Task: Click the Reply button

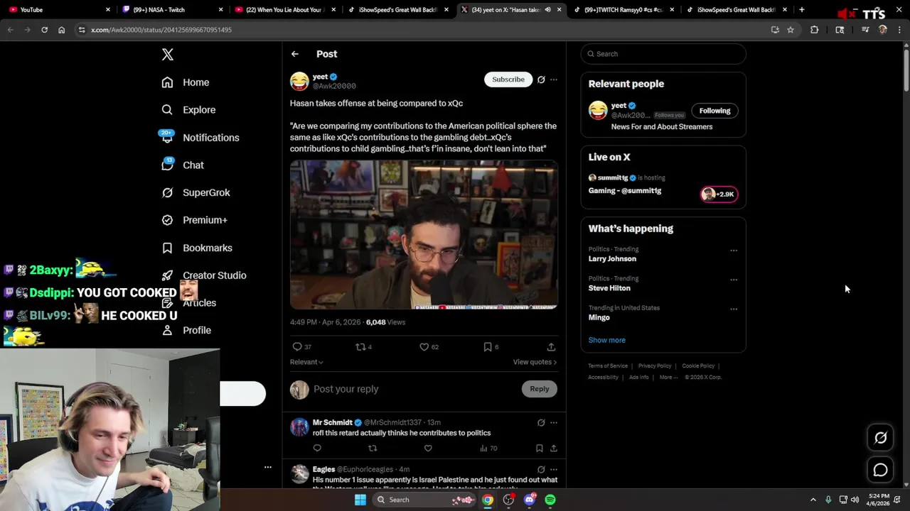Action: click(x=540, y=389)
